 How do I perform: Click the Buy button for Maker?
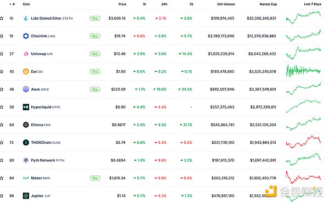click(95, 178)
